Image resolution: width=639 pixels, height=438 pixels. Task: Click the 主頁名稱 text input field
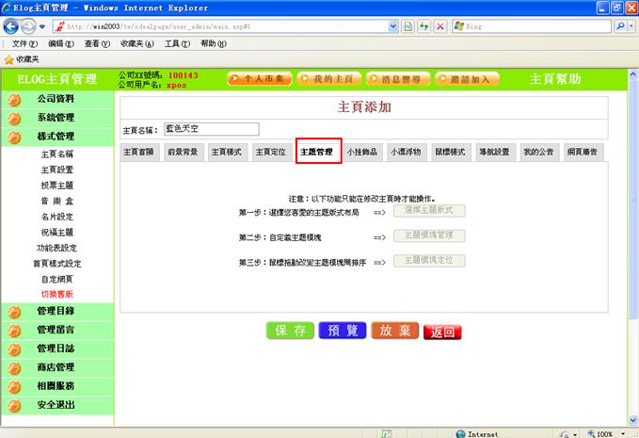(210, 129)
